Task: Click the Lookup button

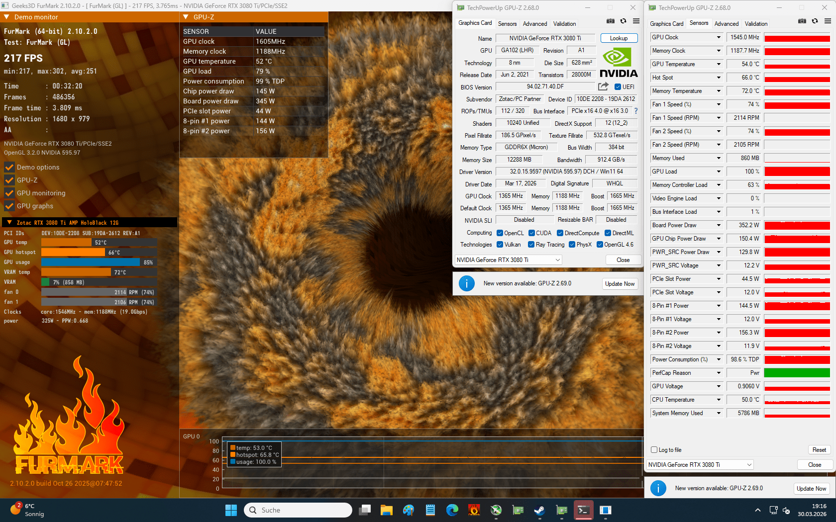Action: point(619,38)
